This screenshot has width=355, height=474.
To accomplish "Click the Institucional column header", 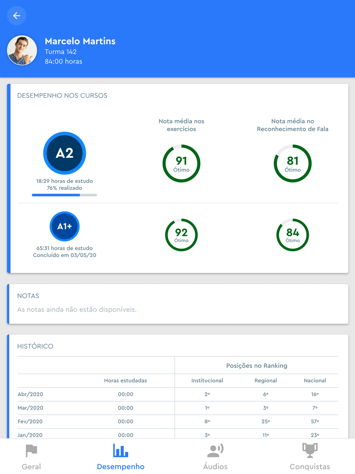I will 207,381.
